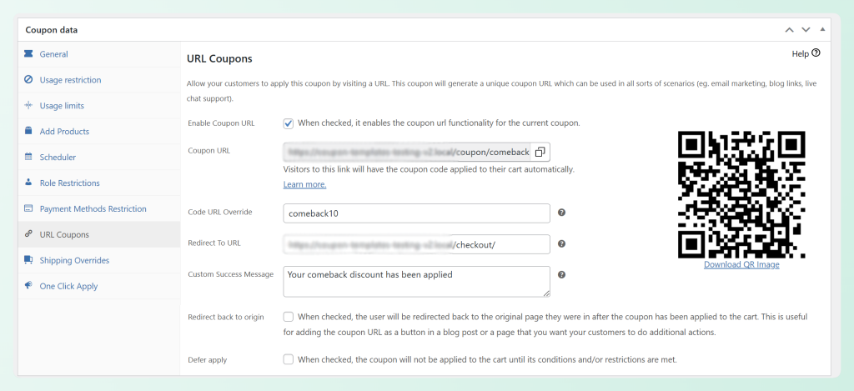Go to Add Products tab

point(99,131)
